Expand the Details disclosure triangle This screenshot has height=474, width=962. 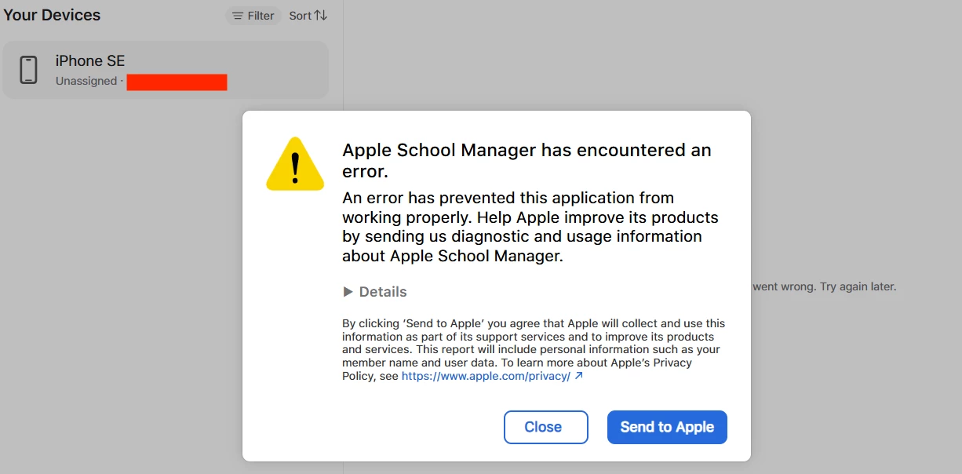pyautogui.click(x=348, y=292)
